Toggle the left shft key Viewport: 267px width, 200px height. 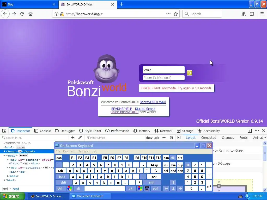click(x=63, y=183)
